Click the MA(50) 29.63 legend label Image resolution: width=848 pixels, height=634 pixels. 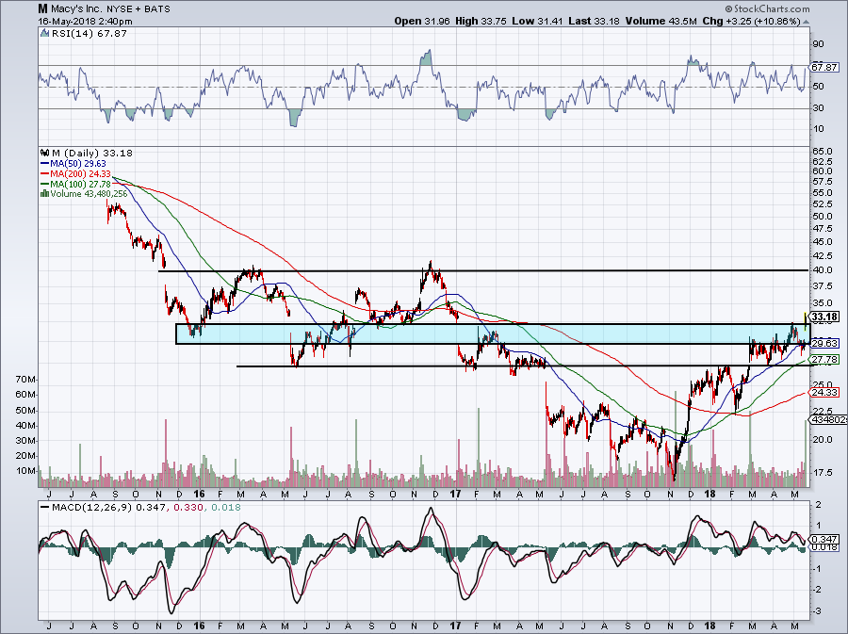click(x=78, y=163)
